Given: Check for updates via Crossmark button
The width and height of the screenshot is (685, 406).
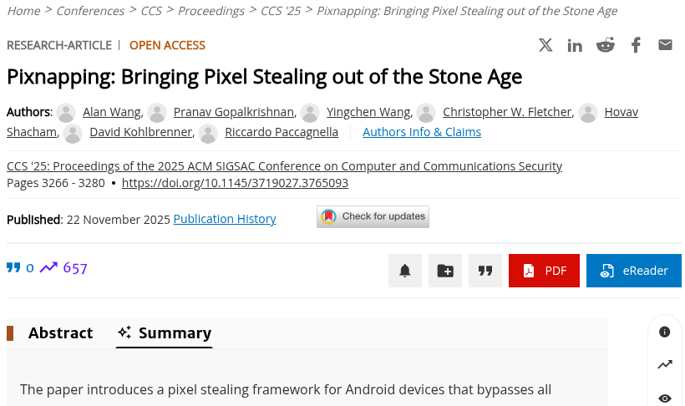Looking at the screenshot, I should (x=373, y=216).
